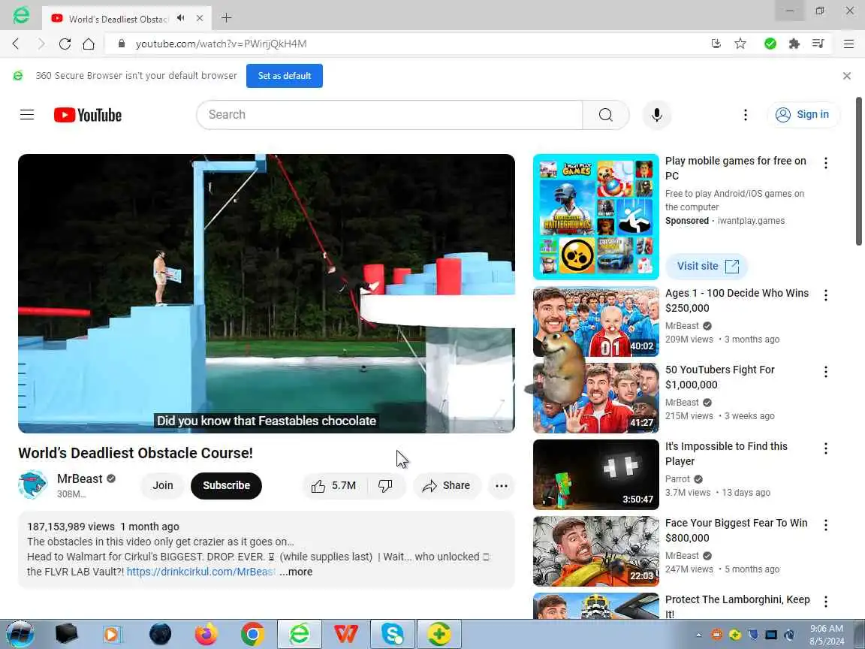Open options for Ages 1 - 100 video
Viewport: 865px width, 649px height.
pyautogui.click(x=825, y=295)
